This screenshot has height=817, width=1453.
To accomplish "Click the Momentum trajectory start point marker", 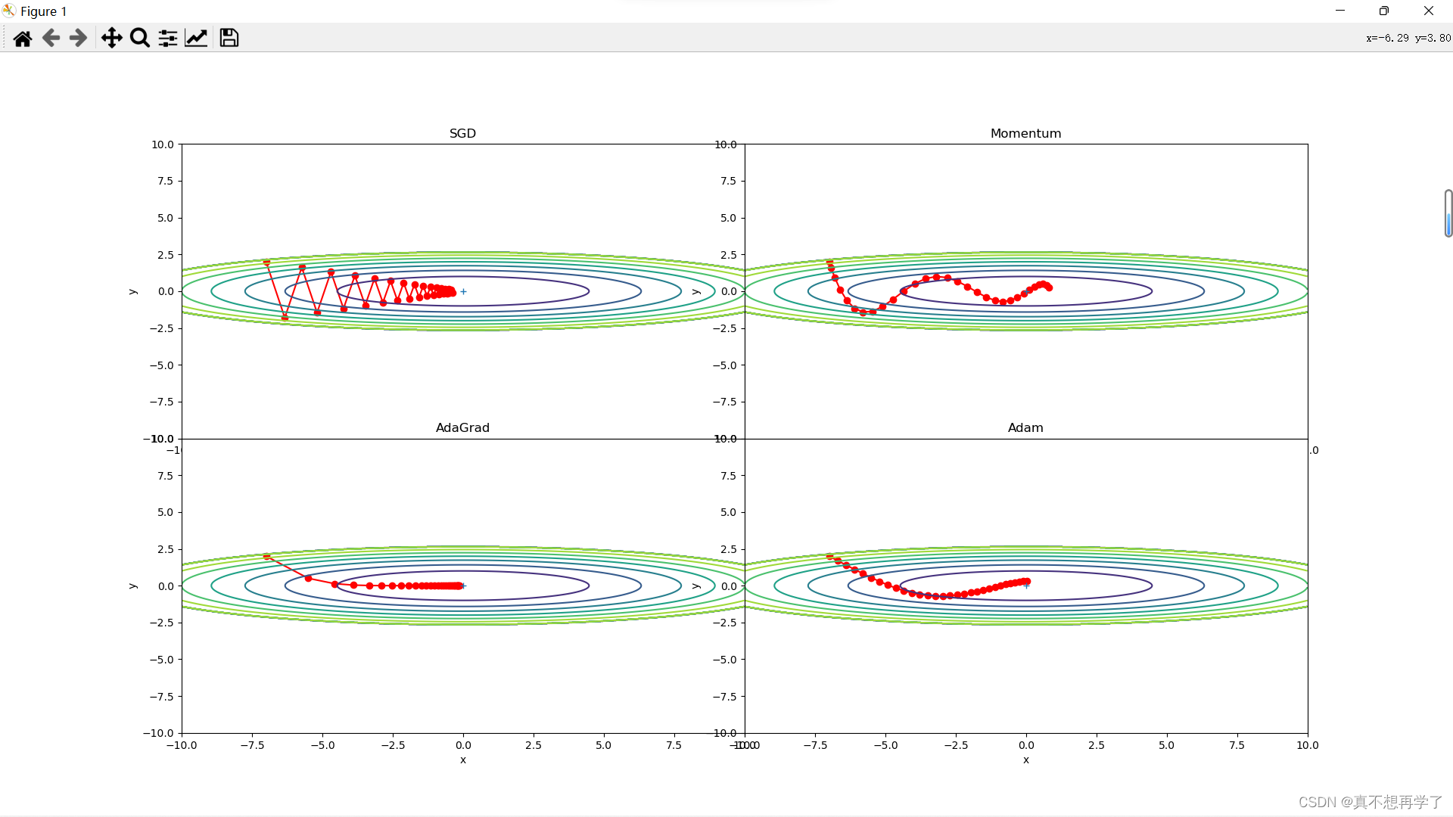I will click(x=829, y=262).
